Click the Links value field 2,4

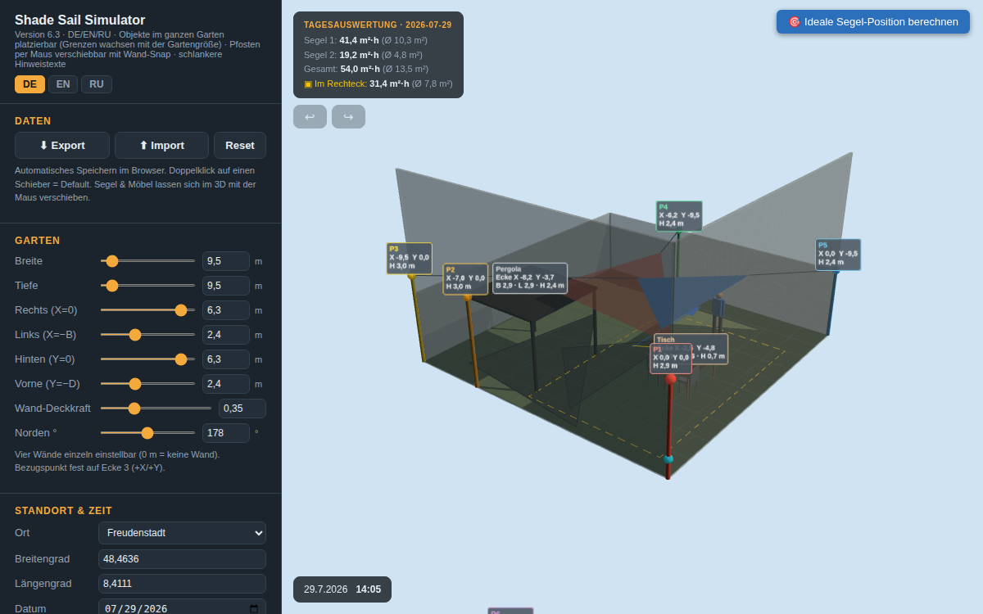pos(226,335)
